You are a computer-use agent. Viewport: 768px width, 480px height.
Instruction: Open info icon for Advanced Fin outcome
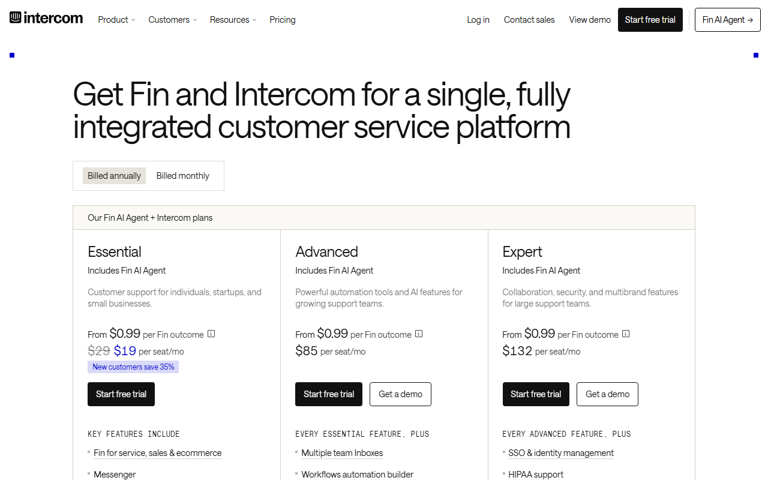pyautogui.click(x=419, y=334)
